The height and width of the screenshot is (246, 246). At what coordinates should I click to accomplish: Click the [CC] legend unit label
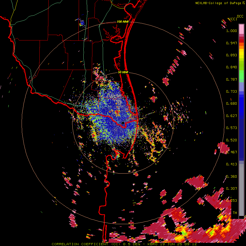point(233,19)
